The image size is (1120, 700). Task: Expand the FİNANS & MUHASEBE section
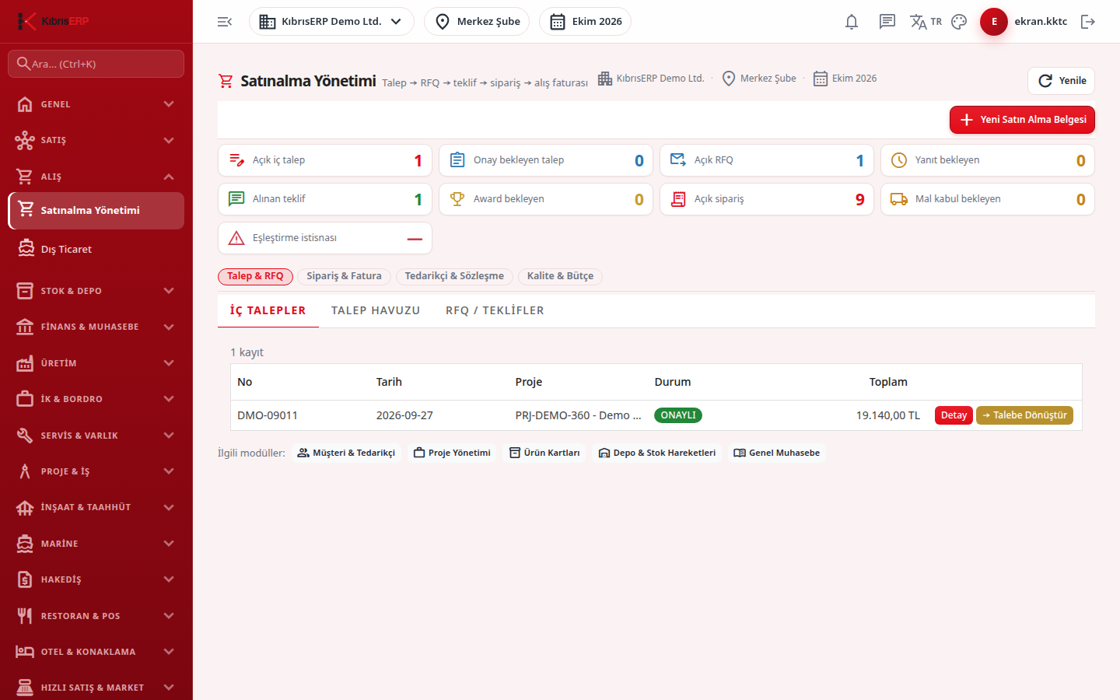coord(96,327)
